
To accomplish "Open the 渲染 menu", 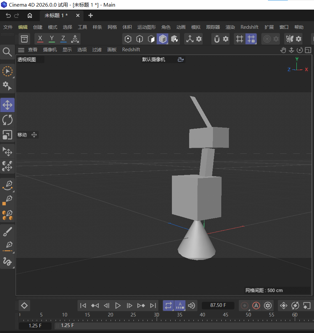I will tap(230, 27).
